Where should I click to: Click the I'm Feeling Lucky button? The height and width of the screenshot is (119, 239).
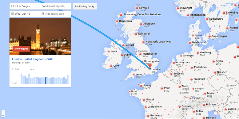[85, 6]
